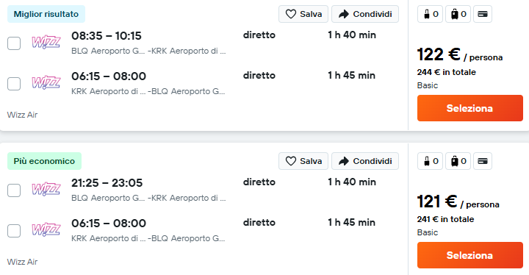Image resolution: width=529 pixels, height=275 pixels.
Task: Tick the checkbox for the 21:25 – 23:05 flight
Action: pyautogui.click(x=14, y=190)
